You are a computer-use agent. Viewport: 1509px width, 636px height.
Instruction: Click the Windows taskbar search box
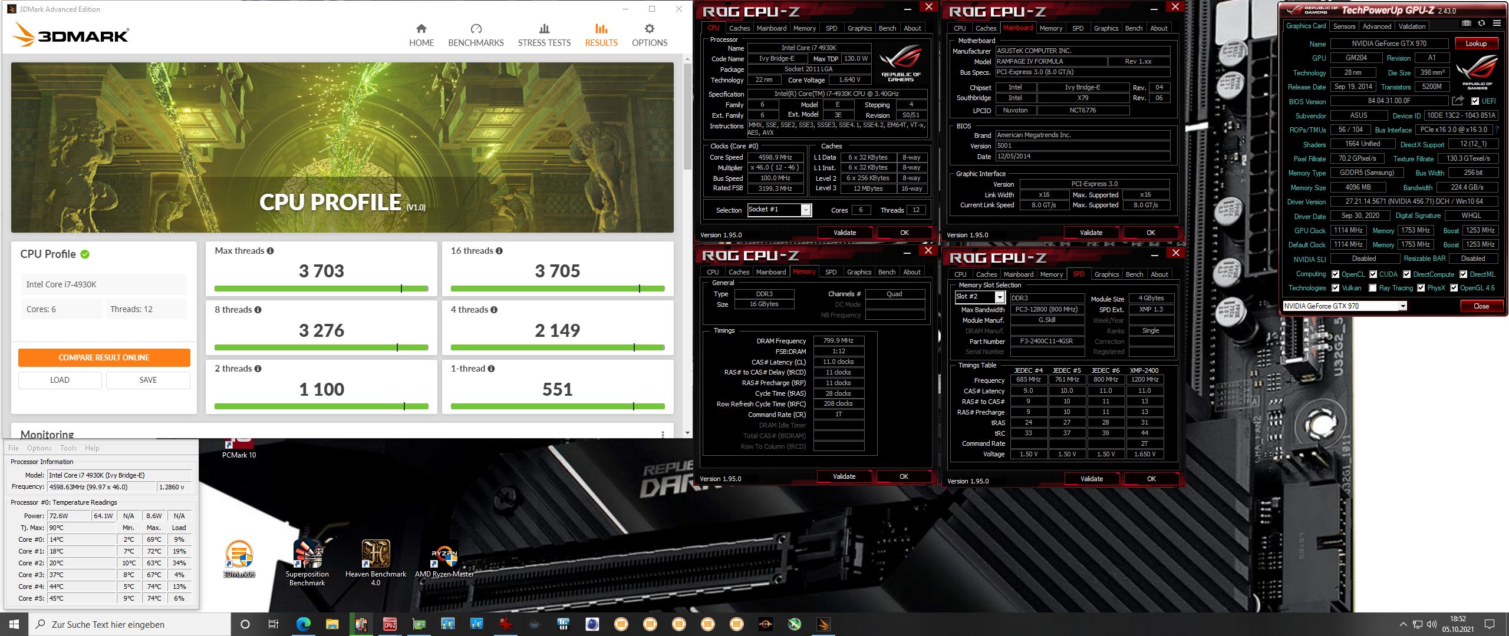pyautogui.click(x=130, y=624)
